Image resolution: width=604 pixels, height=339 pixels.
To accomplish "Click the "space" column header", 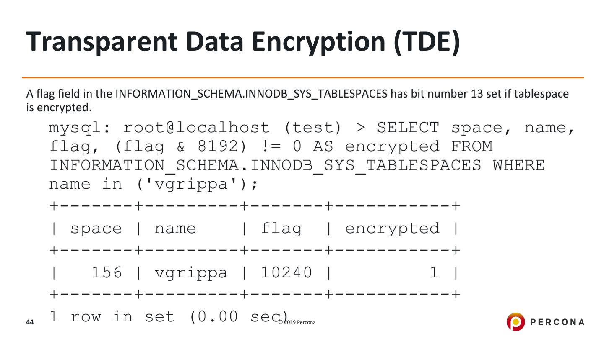I will [x=96, y=229].
